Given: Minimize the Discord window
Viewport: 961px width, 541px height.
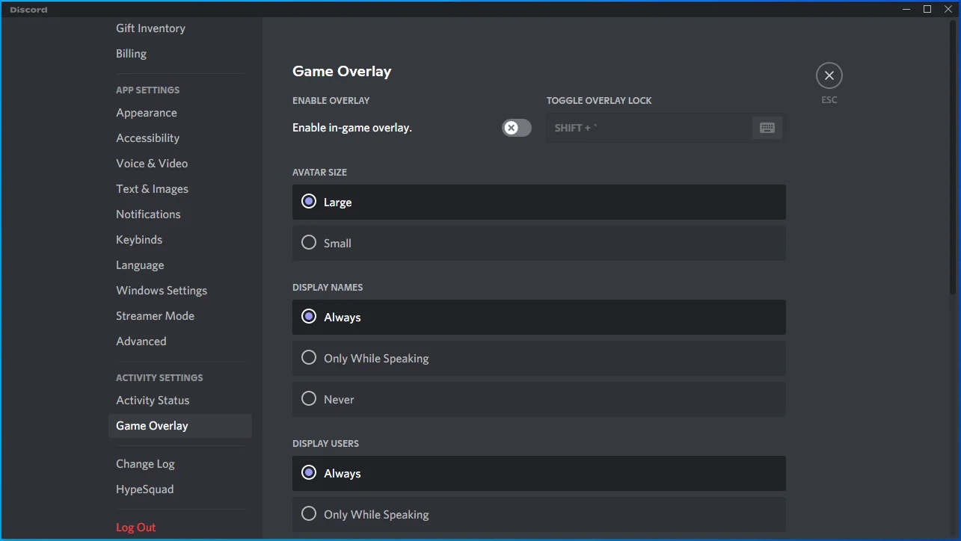Looking at the screenshot, I should [x=907, y=9].
